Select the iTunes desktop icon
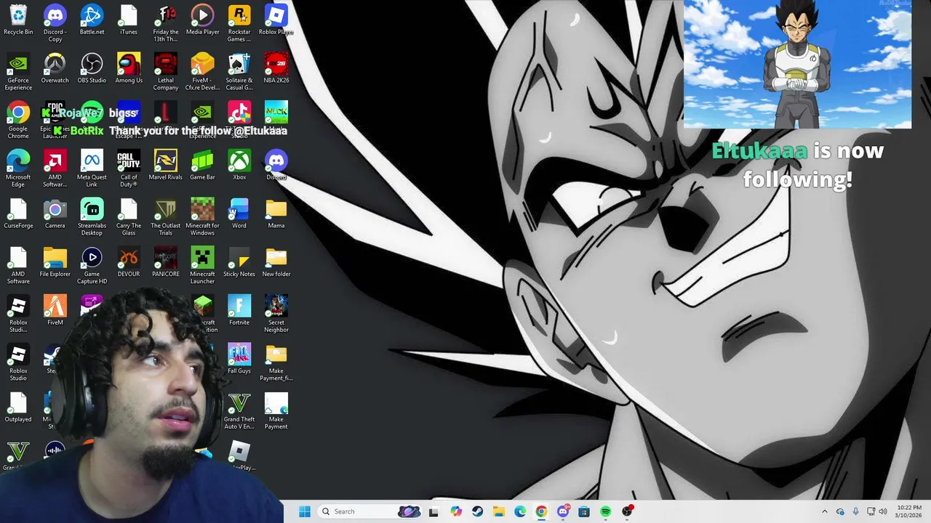The image size is (931, 523). (x=129, y=20)
